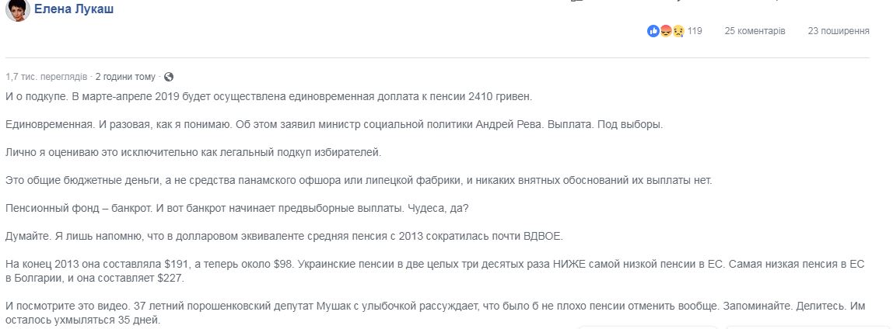The height and width of the screenshot is (329, 893).
Task: Open the 119 reactions count
Action: click(695, 31)
